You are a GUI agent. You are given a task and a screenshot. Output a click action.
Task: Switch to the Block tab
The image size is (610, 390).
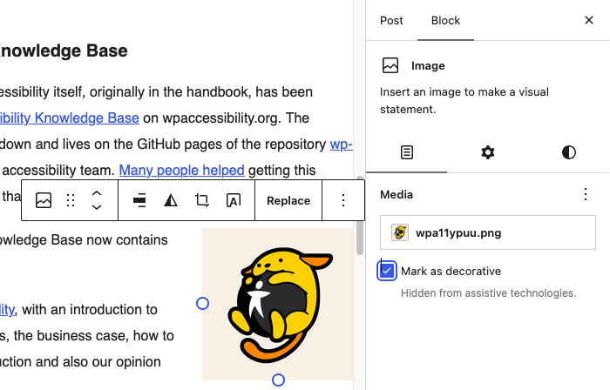pos(445,21)
